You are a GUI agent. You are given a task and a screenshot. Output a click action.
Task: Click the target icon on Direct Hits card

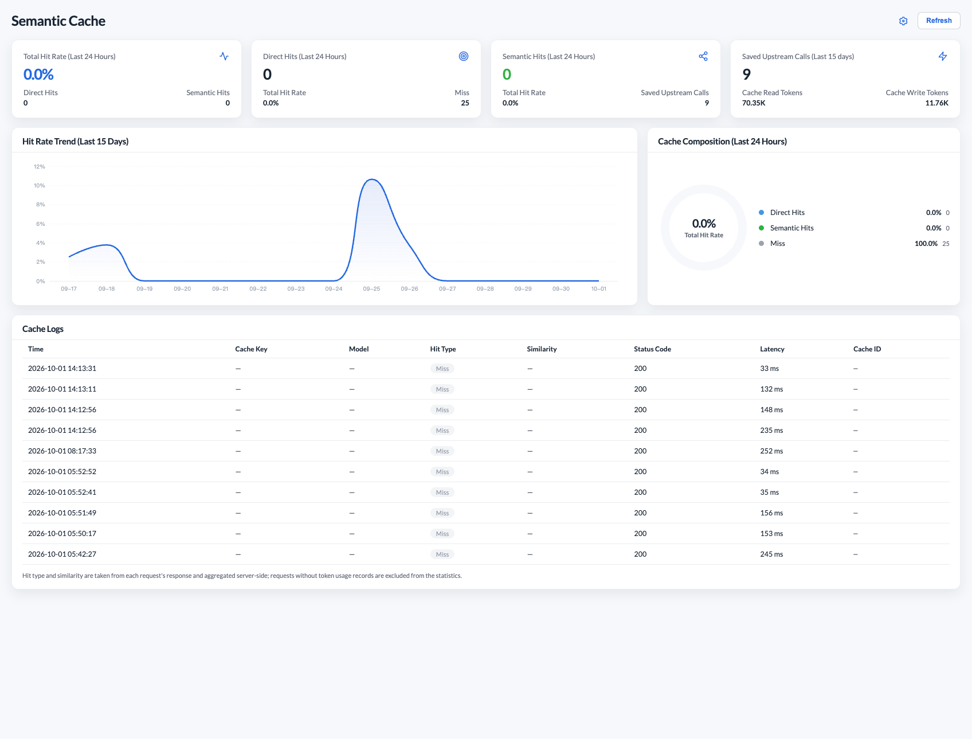464,56
